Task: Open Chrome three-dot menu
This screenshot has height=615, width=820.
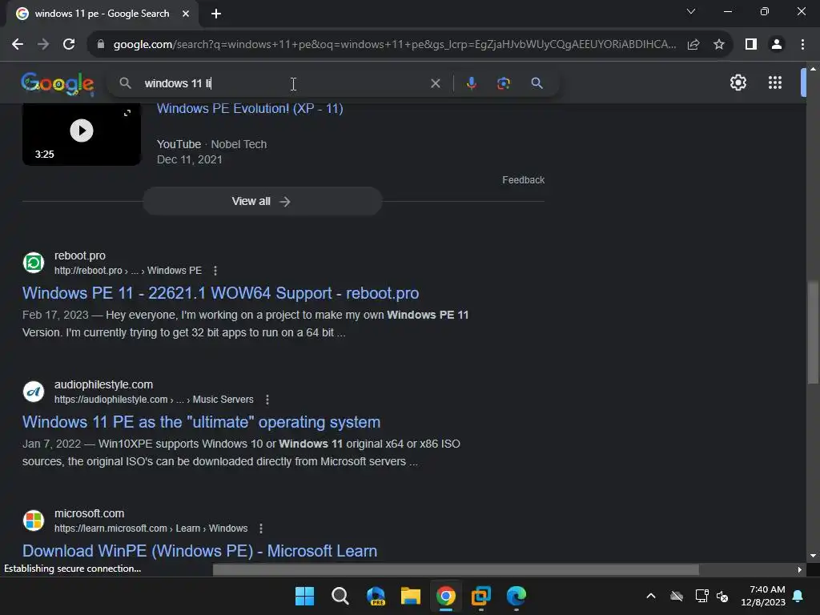Action: [x=802, y=45]
